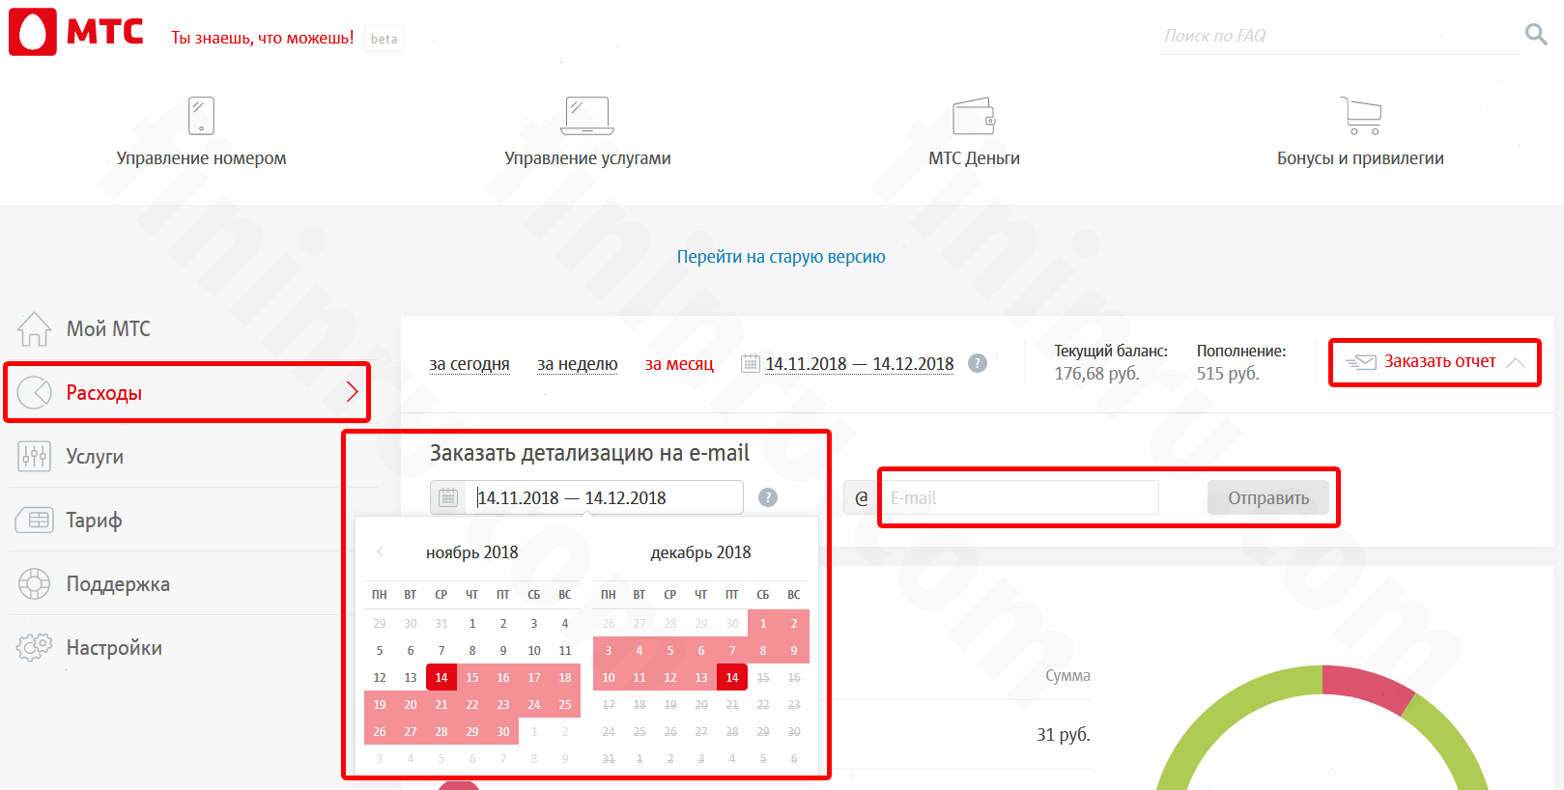Select November 1 in the calendar
1564x790 pixels.
[472, 623]
